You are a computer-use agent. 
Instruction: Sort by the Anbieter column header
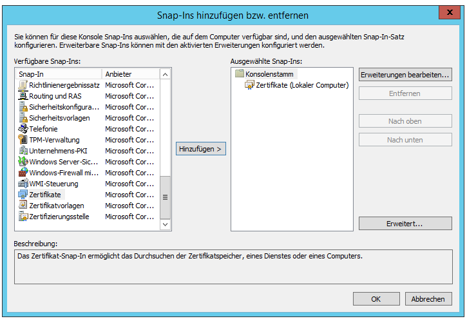pos(131,74)
